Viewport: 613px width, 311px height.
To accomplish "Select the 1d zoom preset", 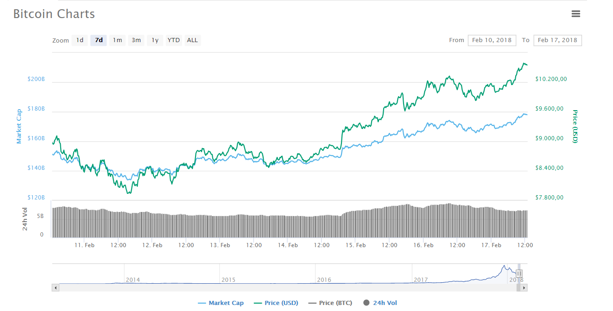I will tap(79, 40).
